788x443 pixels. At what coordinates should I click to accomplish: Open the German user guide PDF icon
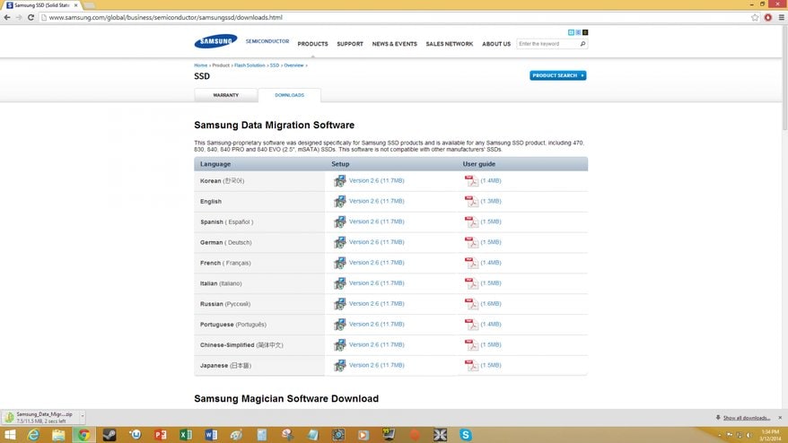[x=471, y=243]
